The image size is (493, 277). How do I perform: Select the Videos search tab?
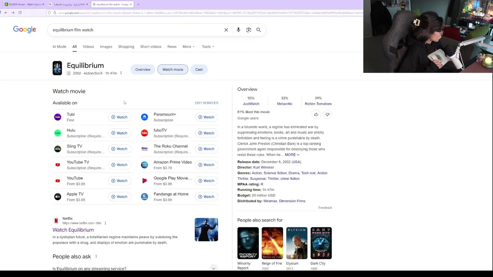click(x=88, y=47)
